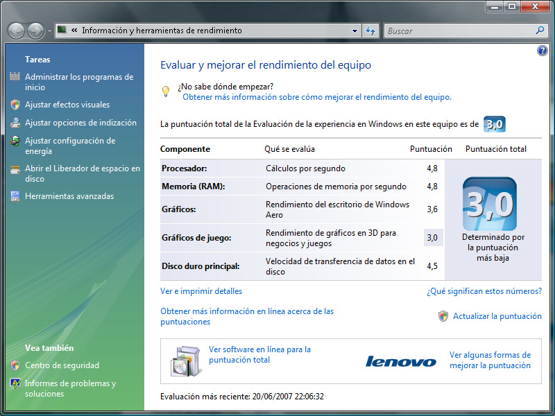Click Ver e imprimir detalles link

click(x=201, y=291)
